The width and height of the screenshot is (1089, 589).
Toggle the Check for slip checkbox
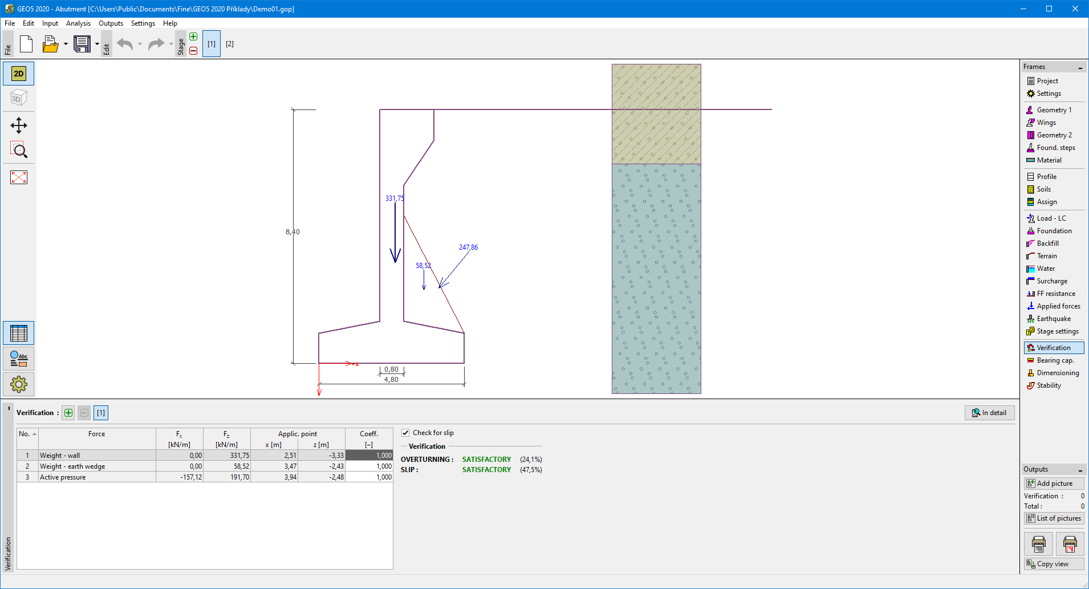coord(405,433)
